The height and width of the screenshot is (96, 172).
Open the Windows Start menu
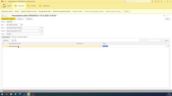[x=2, y=94]
